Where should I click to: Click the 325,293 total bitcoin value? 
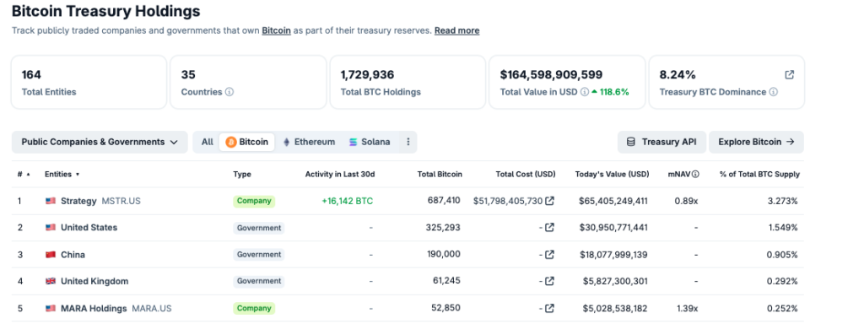(443, 227)
